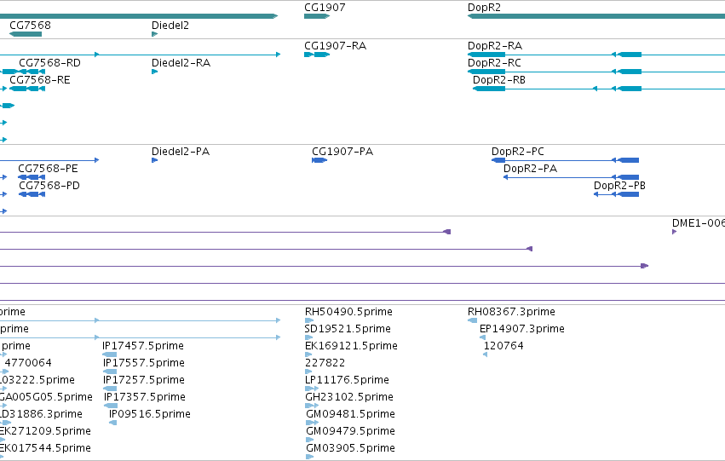Select the DopR2 gene label
This screenshot has width=725, height=461.
click(484, 8)
